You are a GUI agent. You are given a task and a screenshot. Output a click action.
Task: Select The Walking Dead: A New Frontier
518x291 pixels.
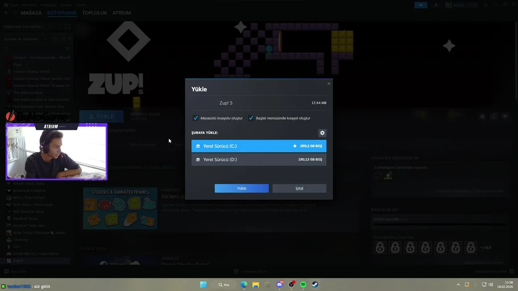click(x=38, y=99)
